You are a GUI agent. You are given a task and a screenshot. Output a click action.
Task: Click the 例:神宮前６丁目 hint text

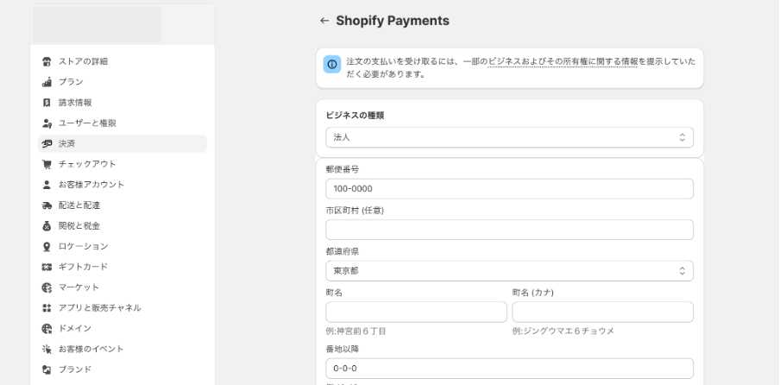[356, 331]
